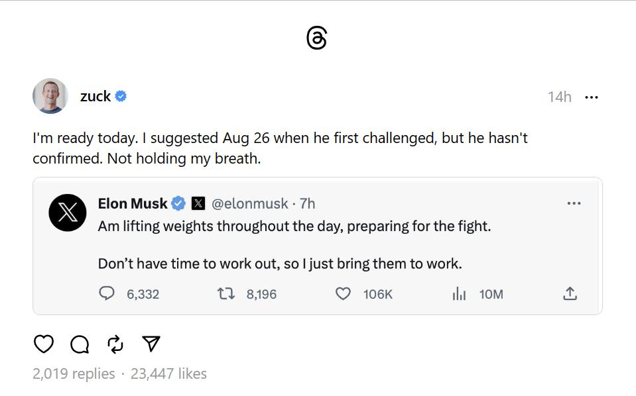This screenshot has height=396, width=636.
Task: Open zuck's profile picture
Action: coord(50,96)
